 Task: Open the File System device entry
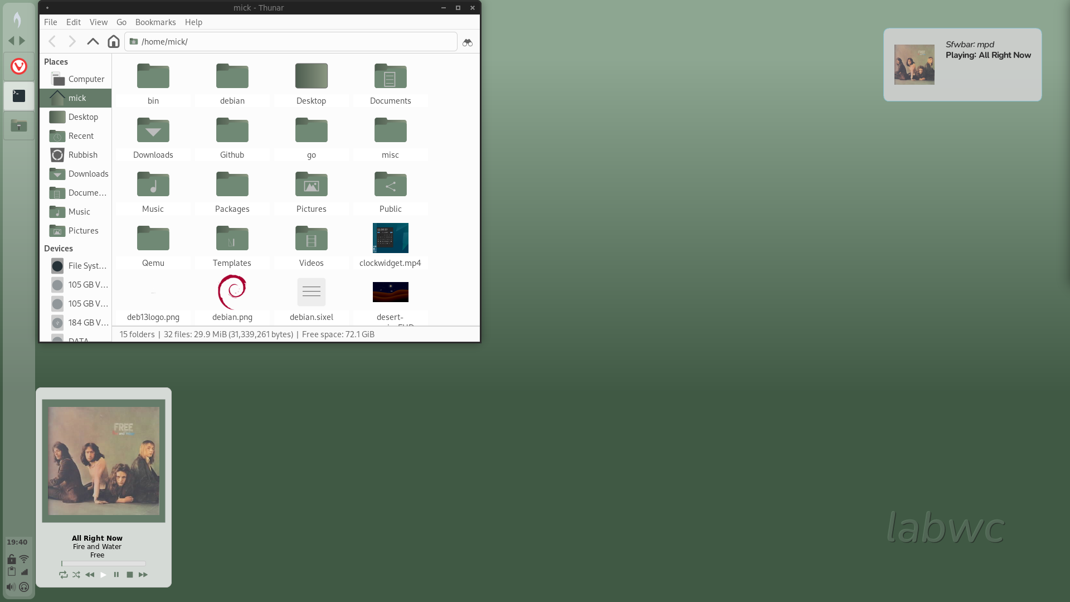click(87, 266)
